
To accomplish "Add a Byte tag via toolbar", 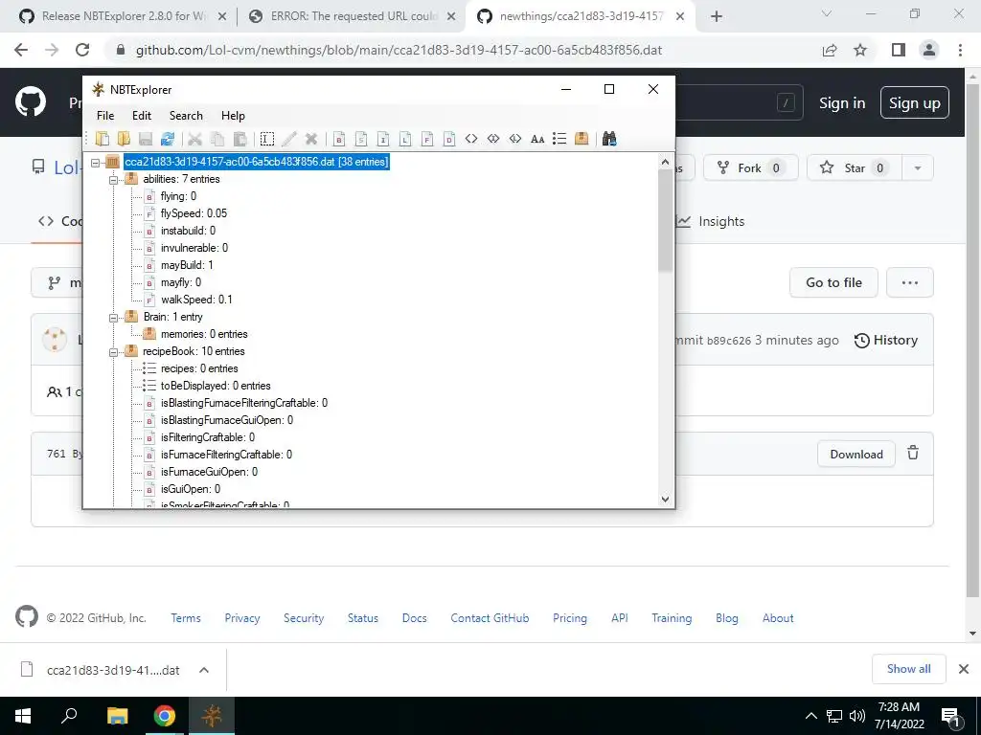I will (x=339, y=139).
